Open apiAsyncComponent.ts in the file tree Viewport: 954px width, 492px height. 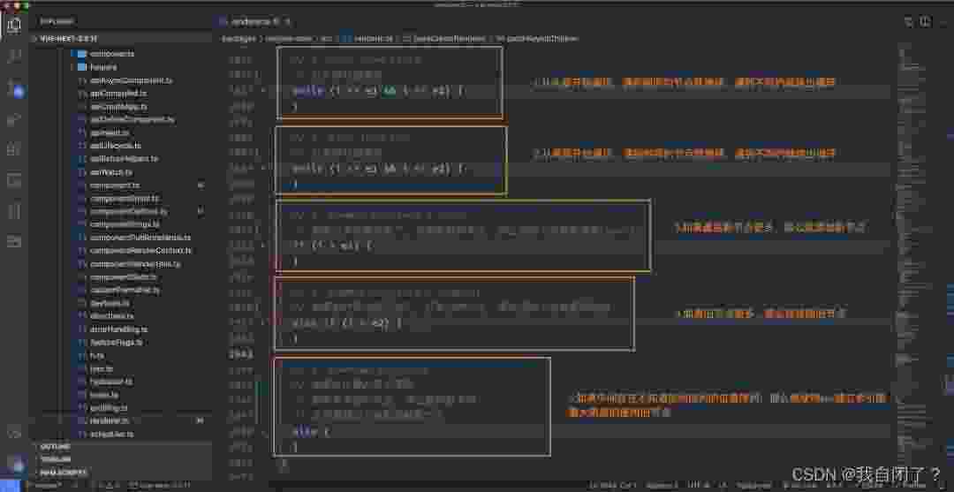[x=131, y=80]
